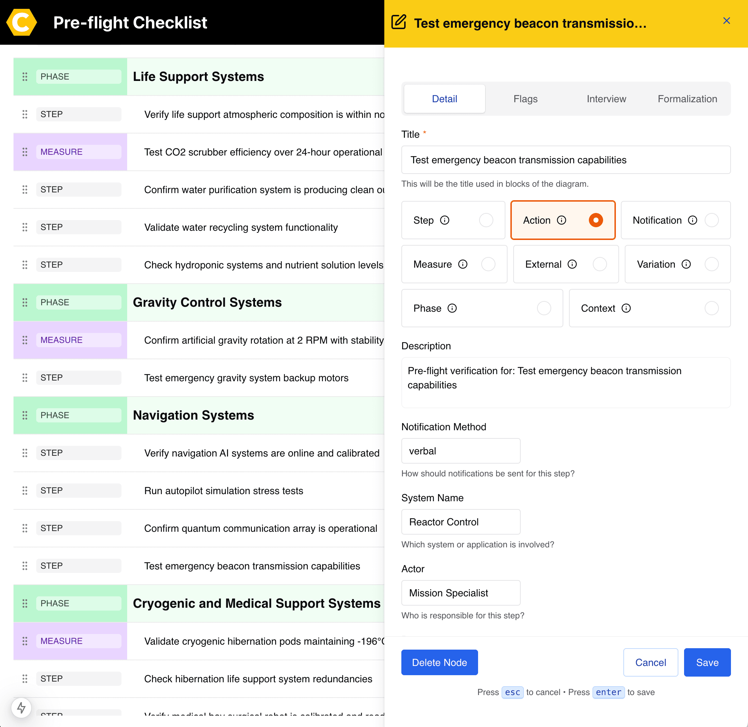Select the External radio option
The image size is (748, 727).
[600, 264]
